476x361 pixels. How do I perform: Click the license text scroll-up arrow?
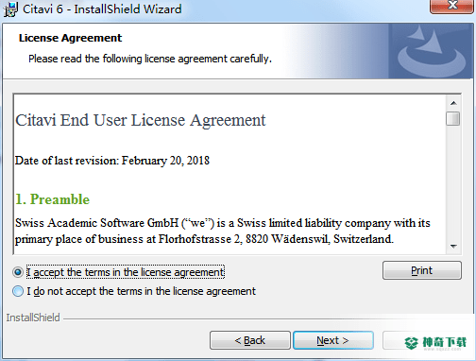tap(453, 103)
